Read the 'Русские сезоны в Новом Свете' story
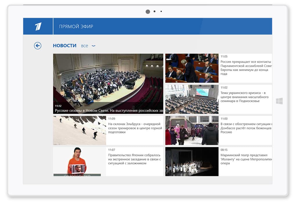The image size is (295, 204). coord(109,110)
